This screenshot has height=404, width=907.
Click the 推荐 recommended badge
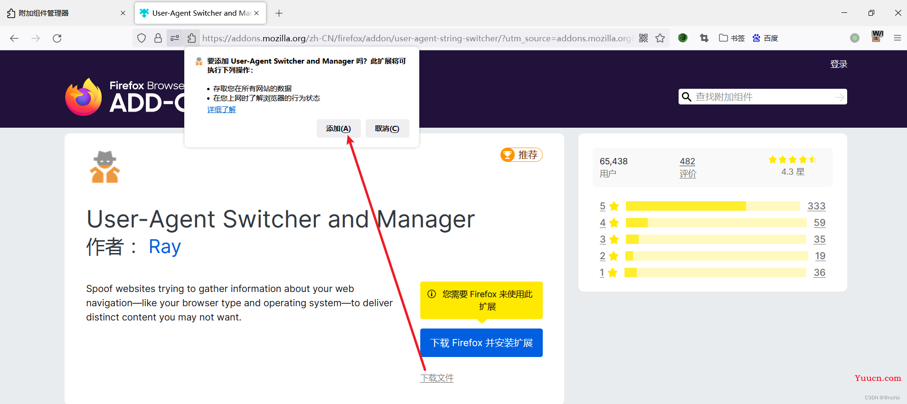(x=521, y=155)
